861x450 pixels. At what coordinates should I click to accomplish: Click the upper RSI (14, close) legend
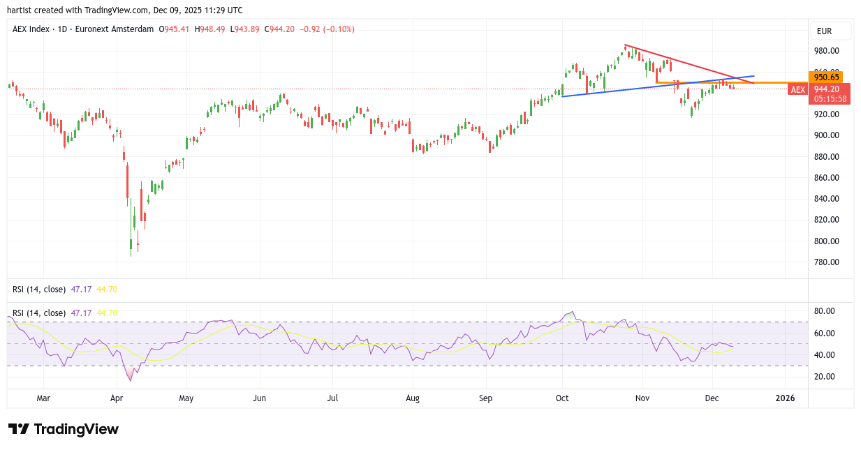coord(39,289)
